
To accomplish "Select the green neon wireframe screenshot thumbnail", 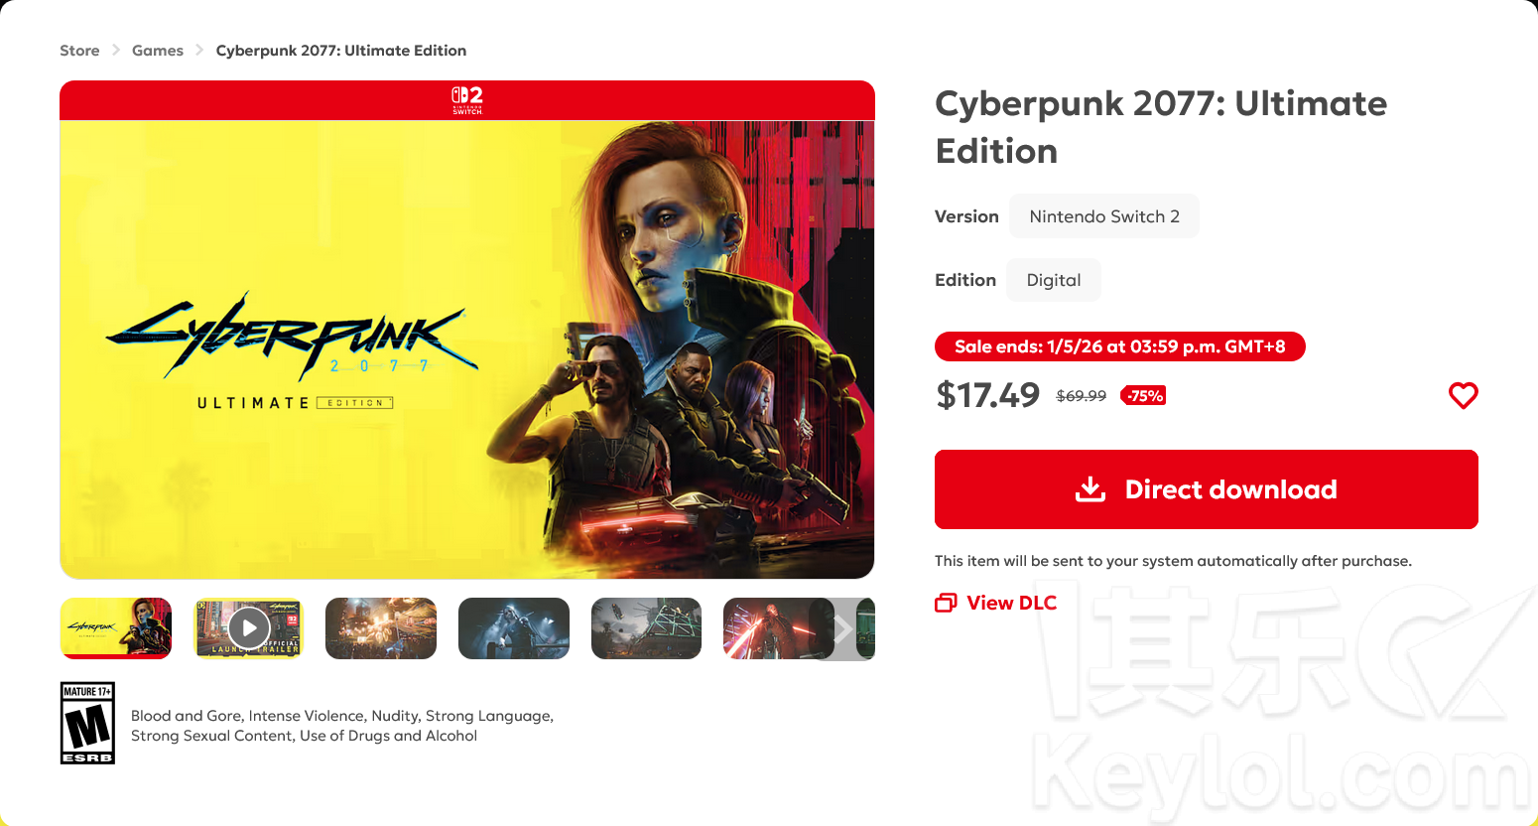I will (x=646, y=628).
